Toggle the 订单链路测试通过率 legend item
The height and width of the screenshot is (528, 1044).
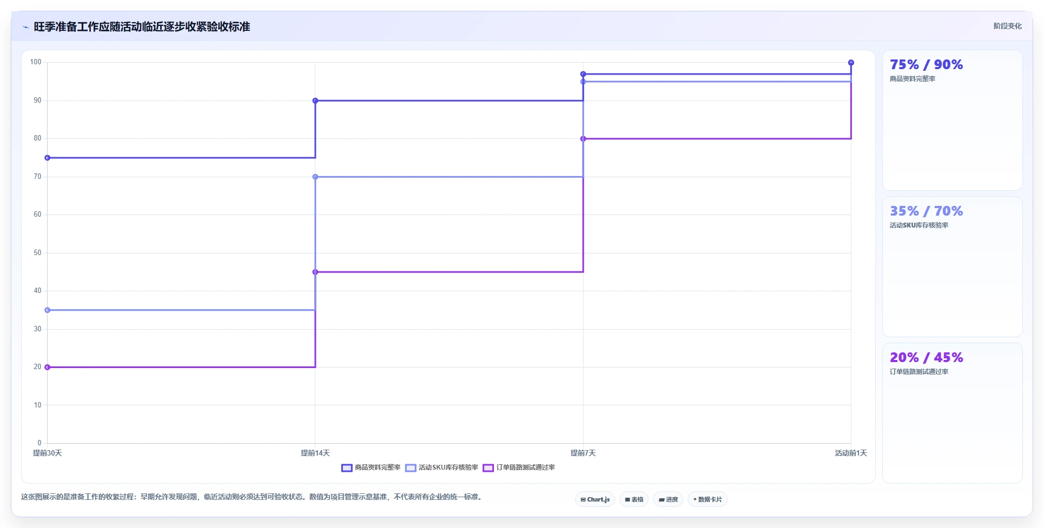(x=519, y=467)
